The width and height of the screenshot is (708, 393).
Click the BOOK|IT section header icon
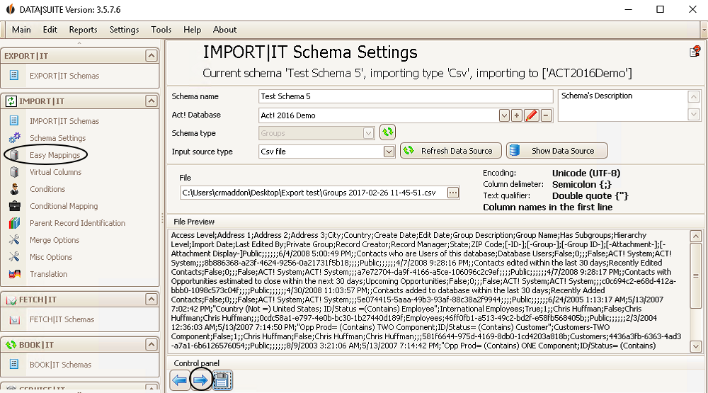tap(11, 345)
